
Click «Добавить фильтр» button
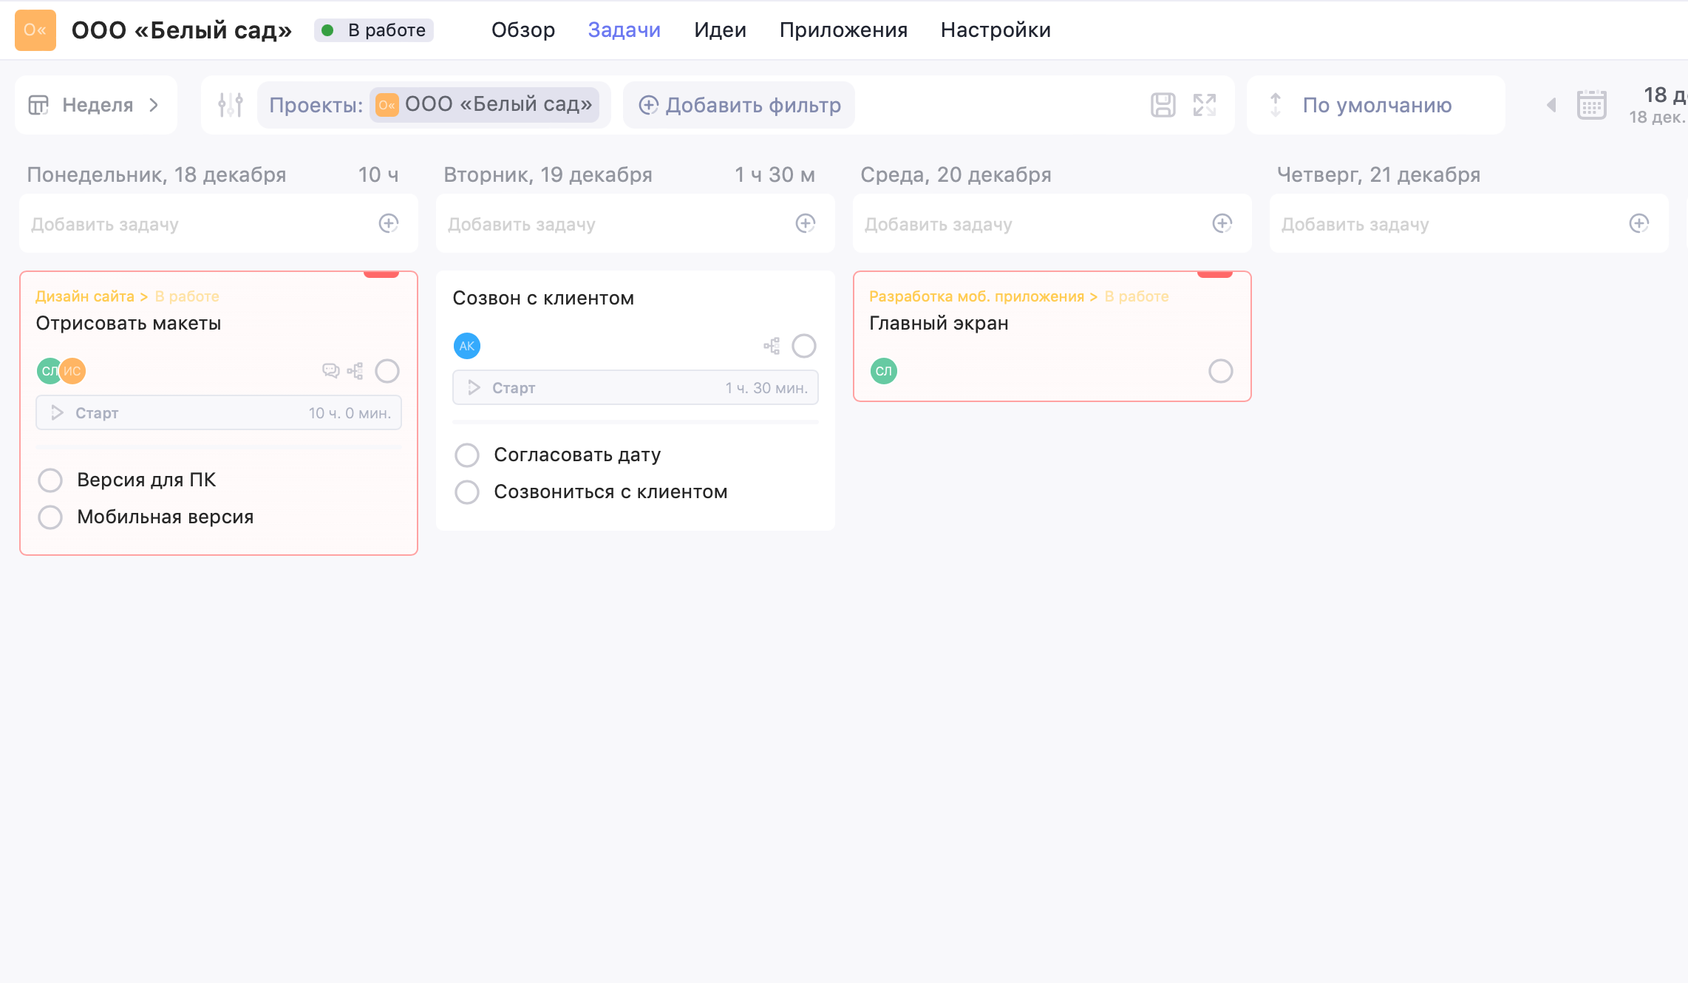[x=738, y=105]
